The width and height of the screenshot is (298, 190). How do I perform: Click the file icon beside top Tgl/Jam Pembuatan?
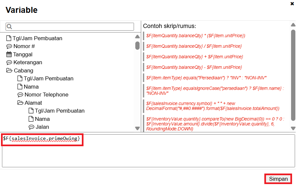click(9, 38)
